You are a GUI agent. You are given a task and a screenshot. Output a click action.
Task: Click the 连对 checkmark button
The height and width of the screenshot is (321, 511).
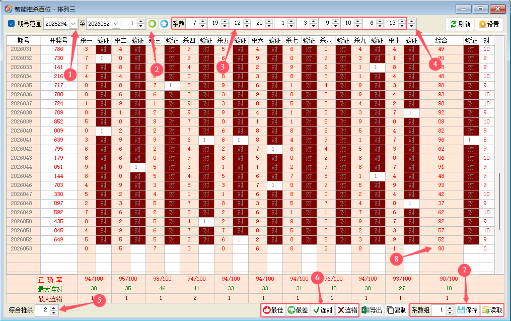coord(322,310)
